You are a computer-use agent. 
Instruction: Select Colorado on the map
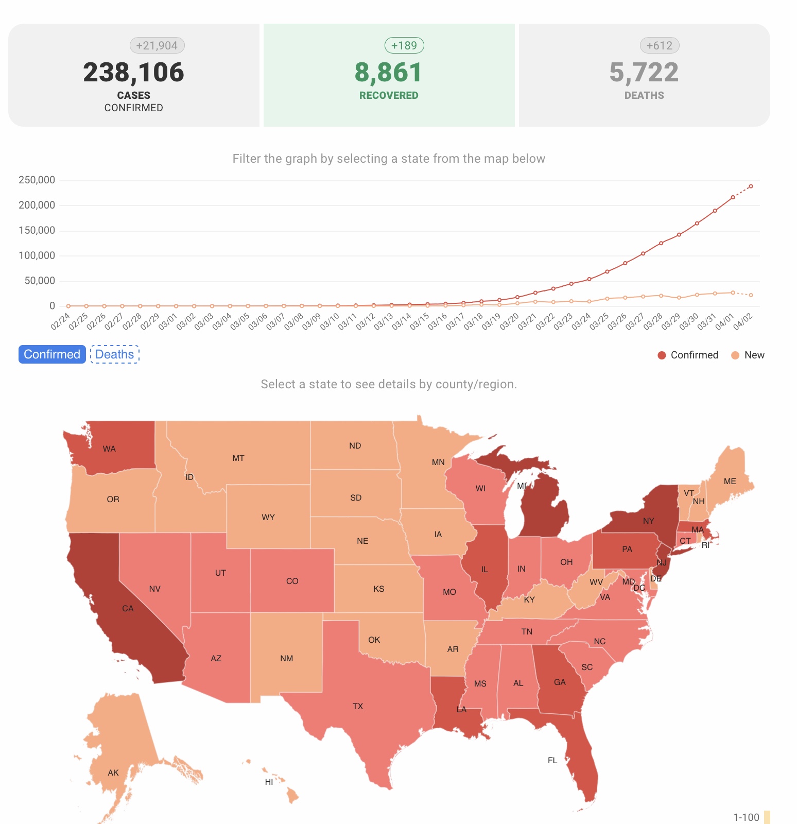[292, 581]
